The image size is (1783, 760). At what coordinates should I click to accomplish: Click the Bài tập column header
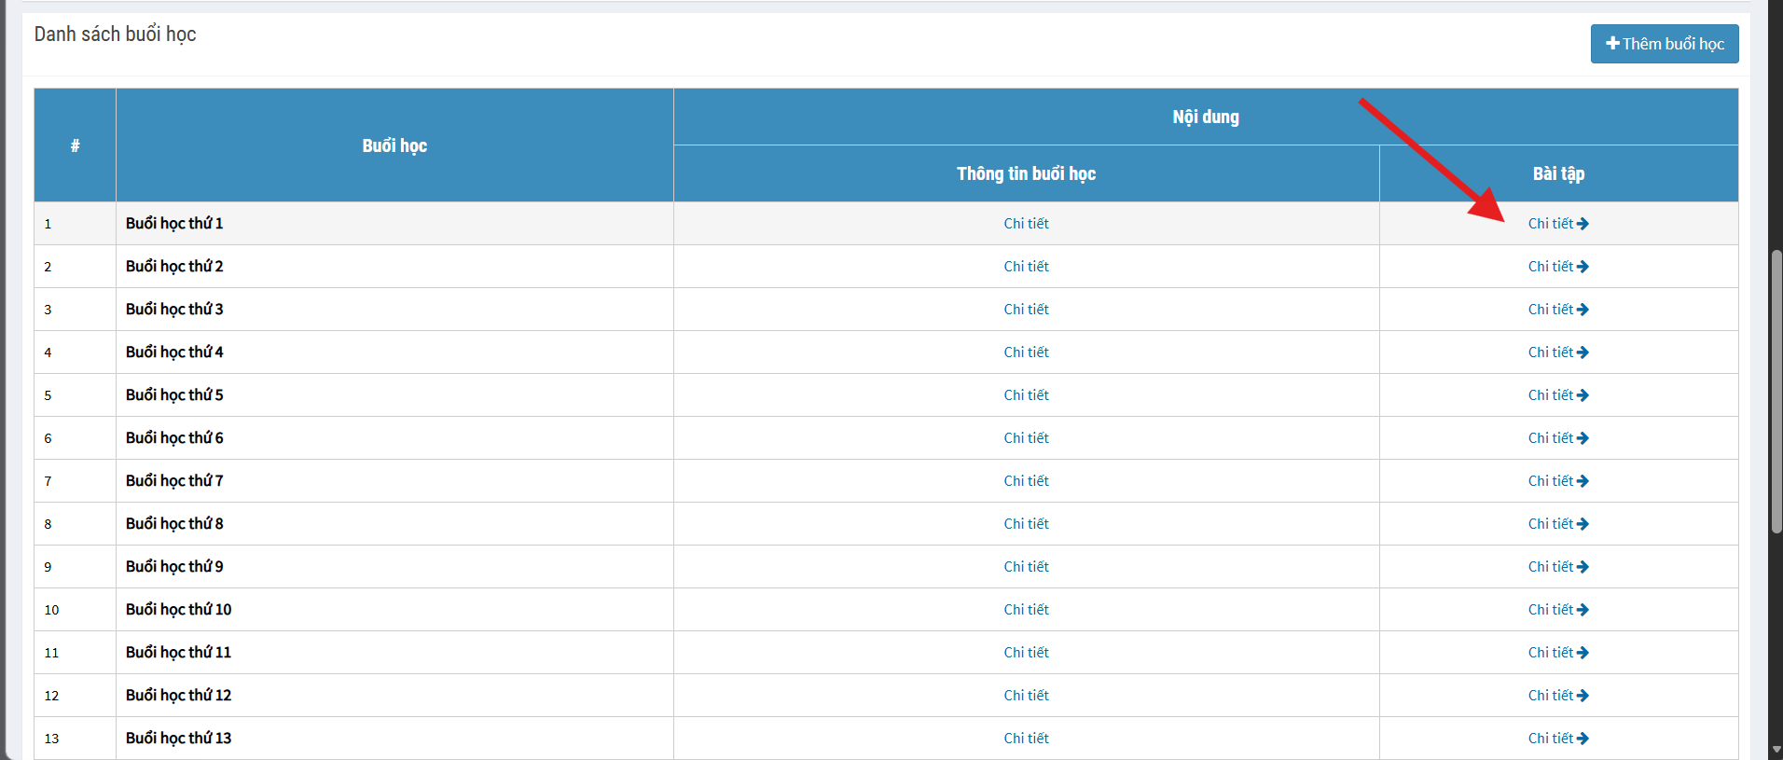pyautogui.click(x=1558, y=173)
